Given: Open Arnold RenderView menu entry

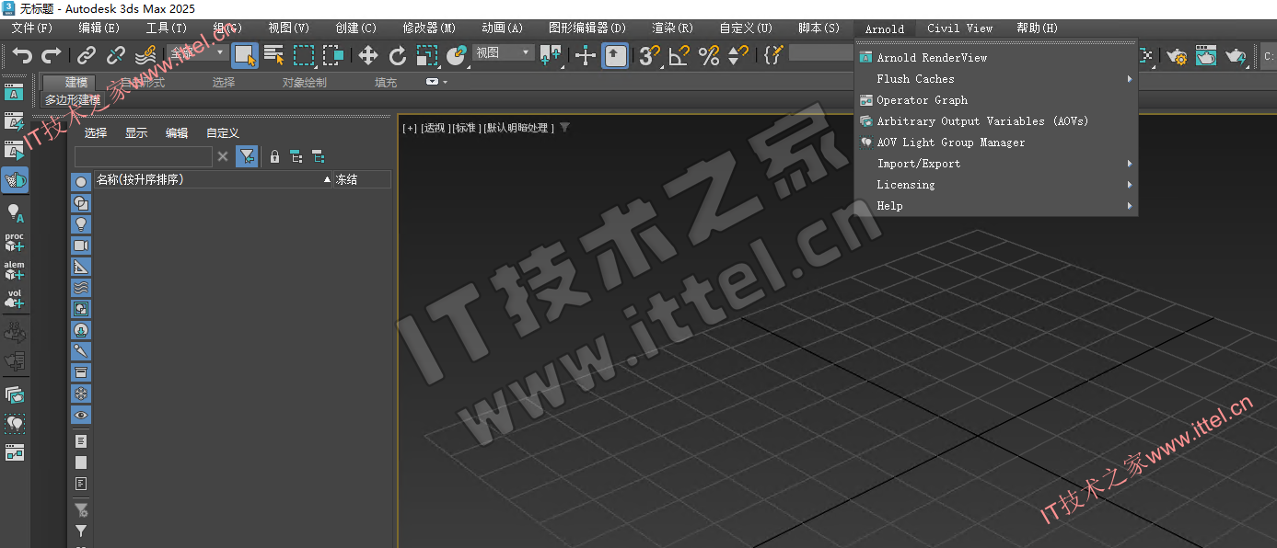Looking at the screenshot, I should click(x=996, y=57).
